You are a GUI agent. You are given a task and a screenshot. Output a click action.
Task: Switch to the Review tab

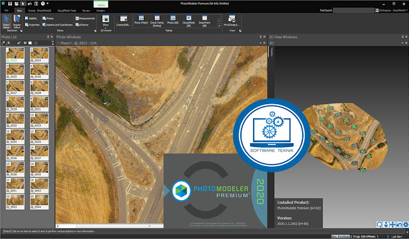[x=86, y=11]
